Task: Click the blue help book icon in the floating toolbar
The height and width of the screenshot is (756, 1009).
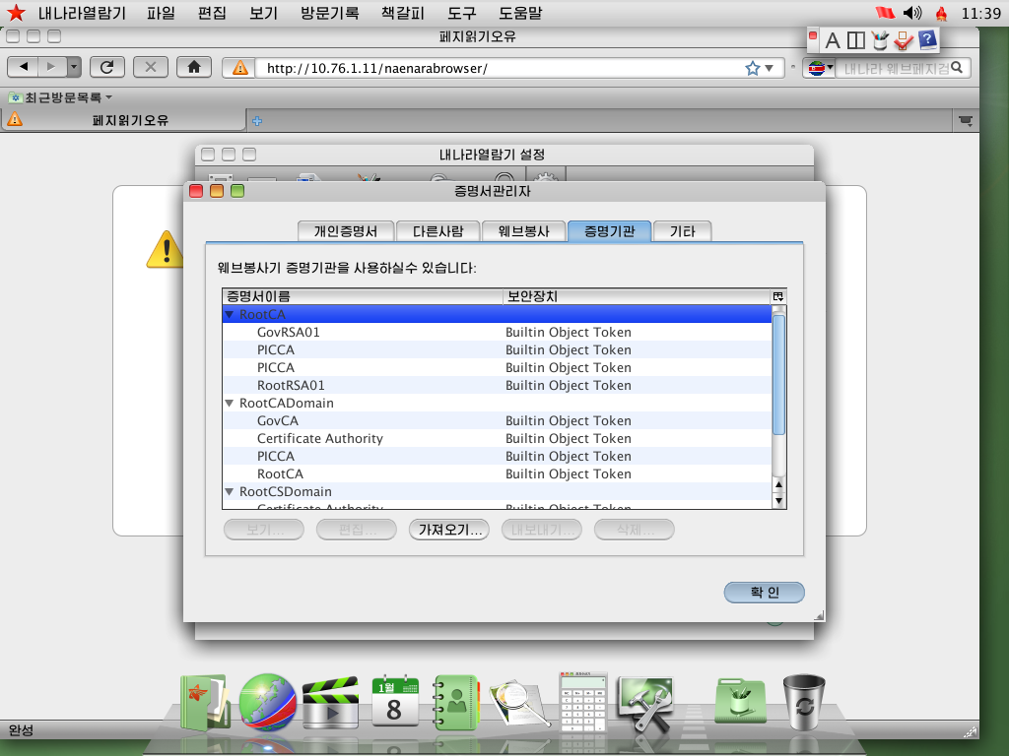Action: point(927,40)
